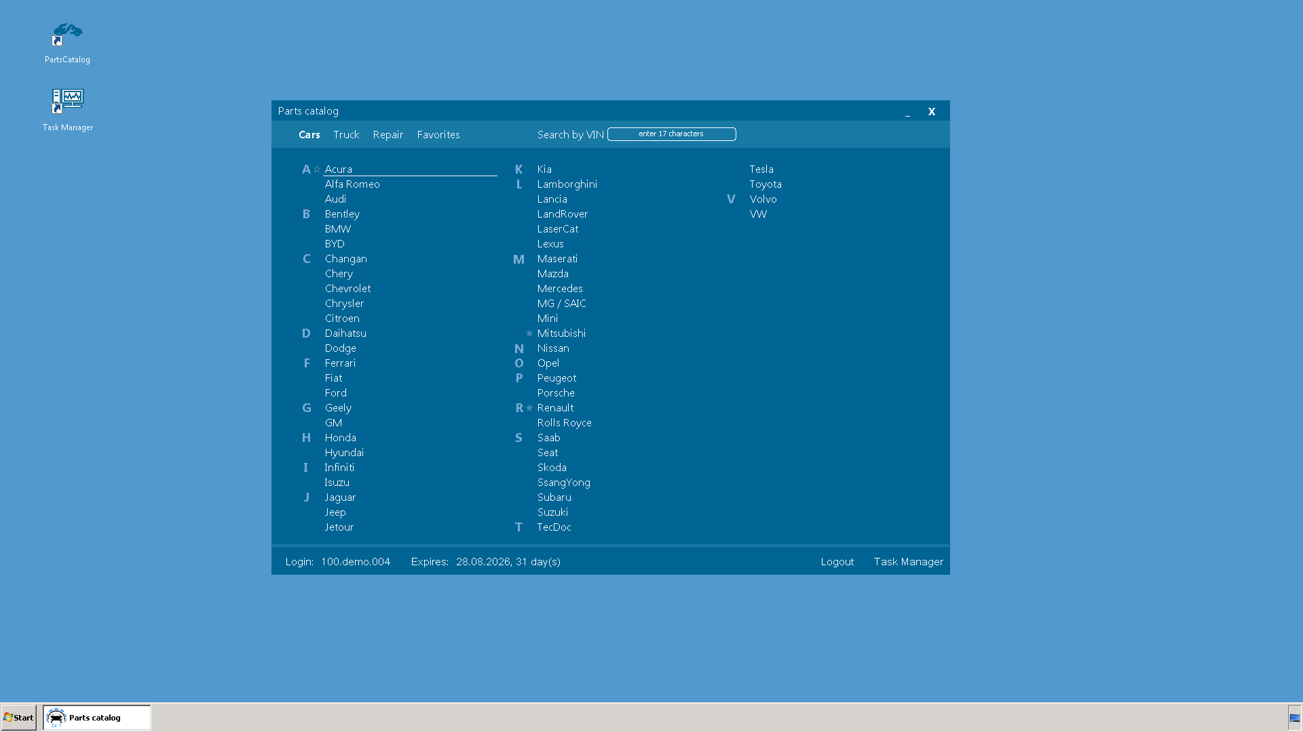Open the Subaru catalog
The image size is (1303, 732).
(554, 497)
